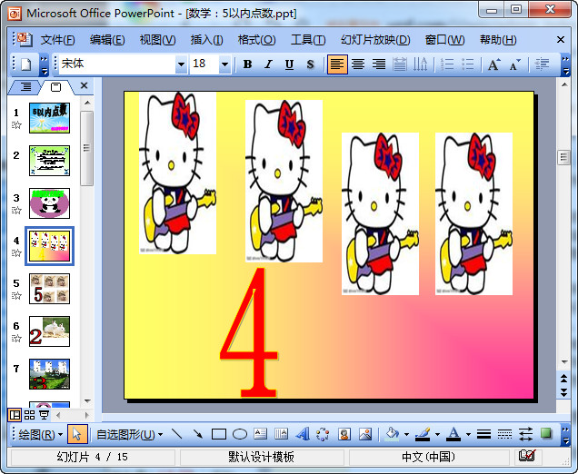The height and width of the screenshot is (474, 578).
Task: Click the New slide document icon
Action: (x=25, y=64)
